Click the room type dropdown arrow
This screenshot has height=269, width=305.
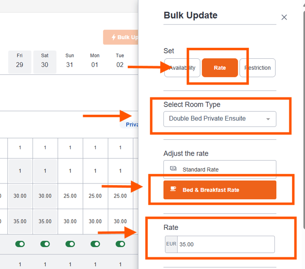click(268, 119)
